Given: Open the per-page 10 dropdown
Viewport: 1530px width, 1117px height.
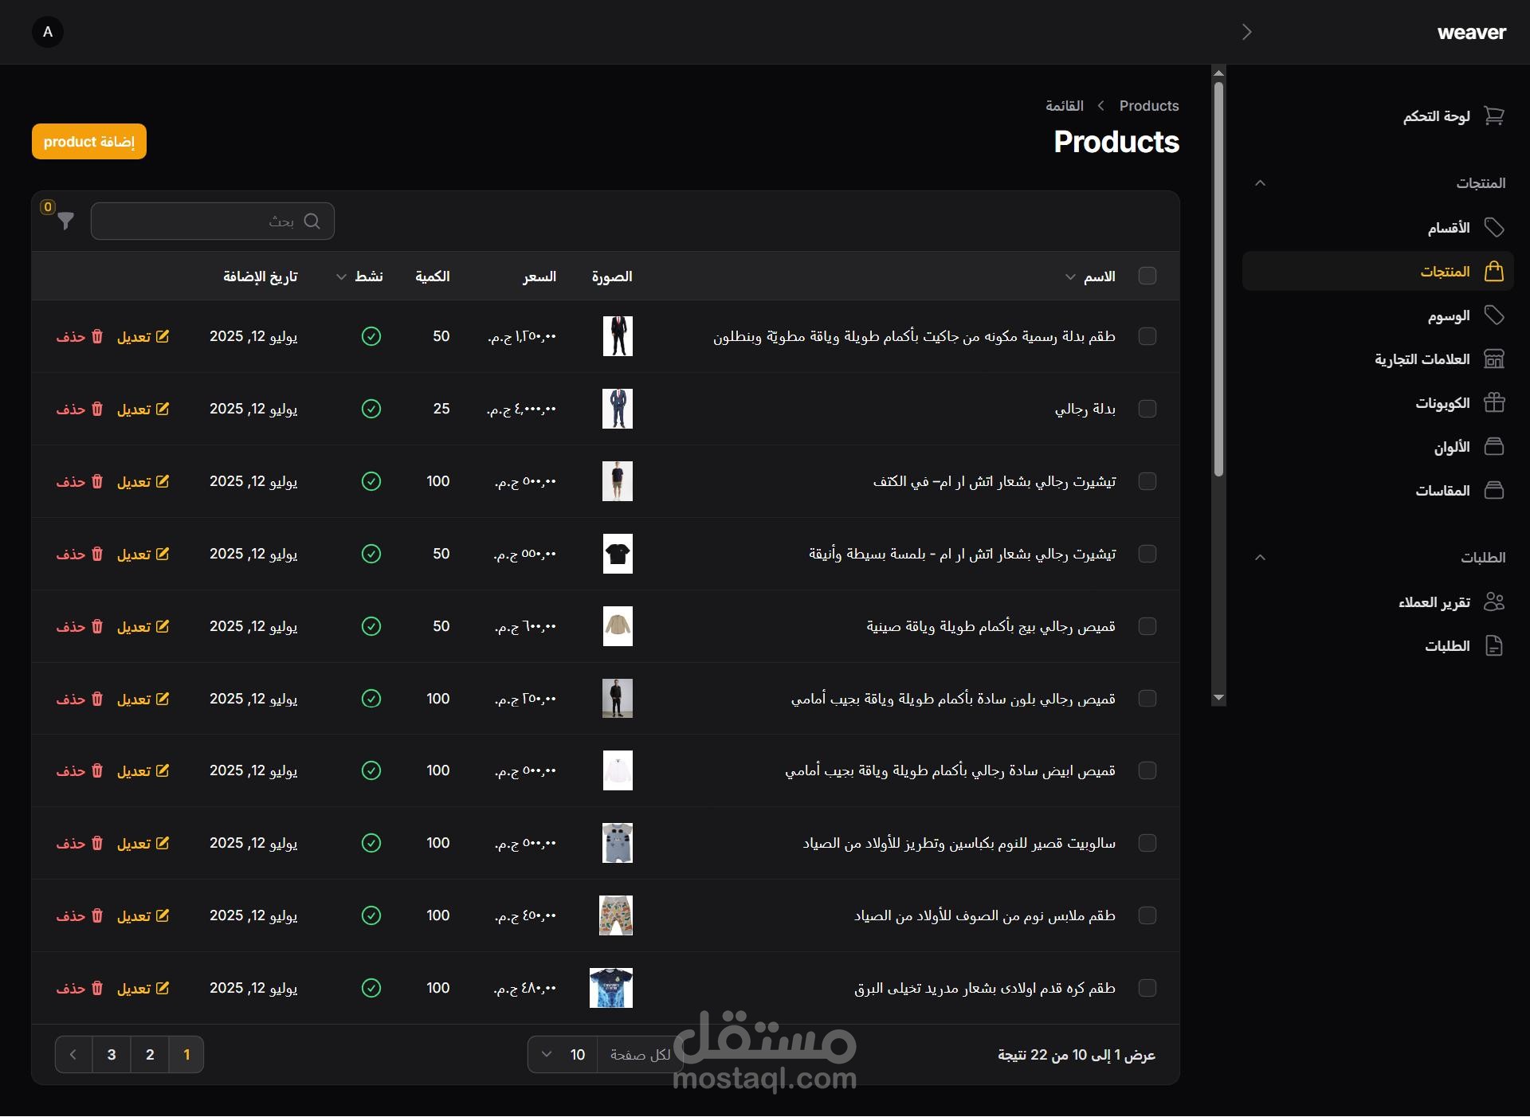Looking at the screenshot, I should pos(563,1055).
